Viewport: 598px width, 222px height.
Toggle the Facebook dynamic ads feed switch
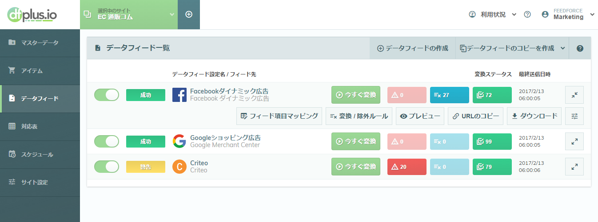107,95
